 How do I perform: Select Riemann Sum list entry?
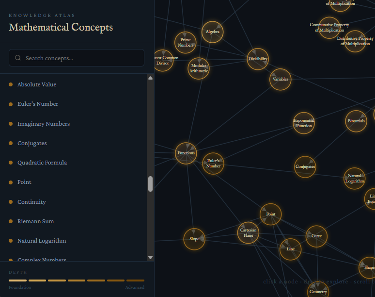(x=74, y=221)
